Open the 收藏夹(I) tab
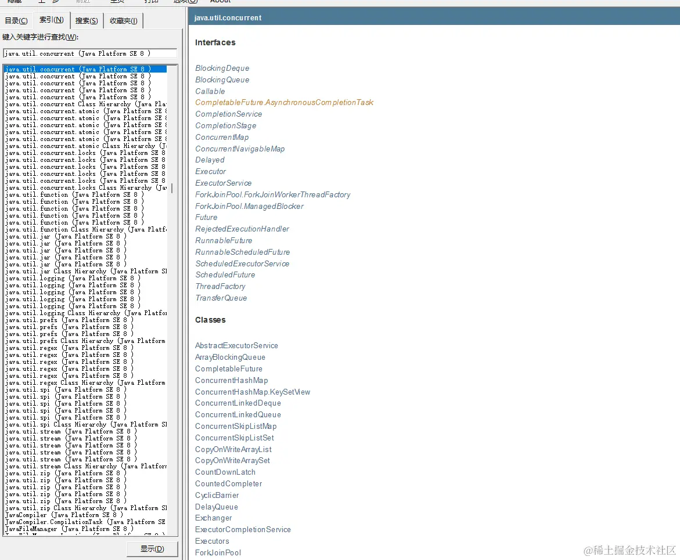The image size is (680, 560). [x=123, y=20]
